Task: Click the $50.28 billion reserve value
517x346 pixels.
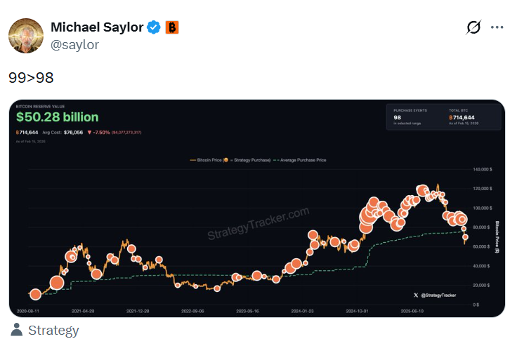Action: 58,117
